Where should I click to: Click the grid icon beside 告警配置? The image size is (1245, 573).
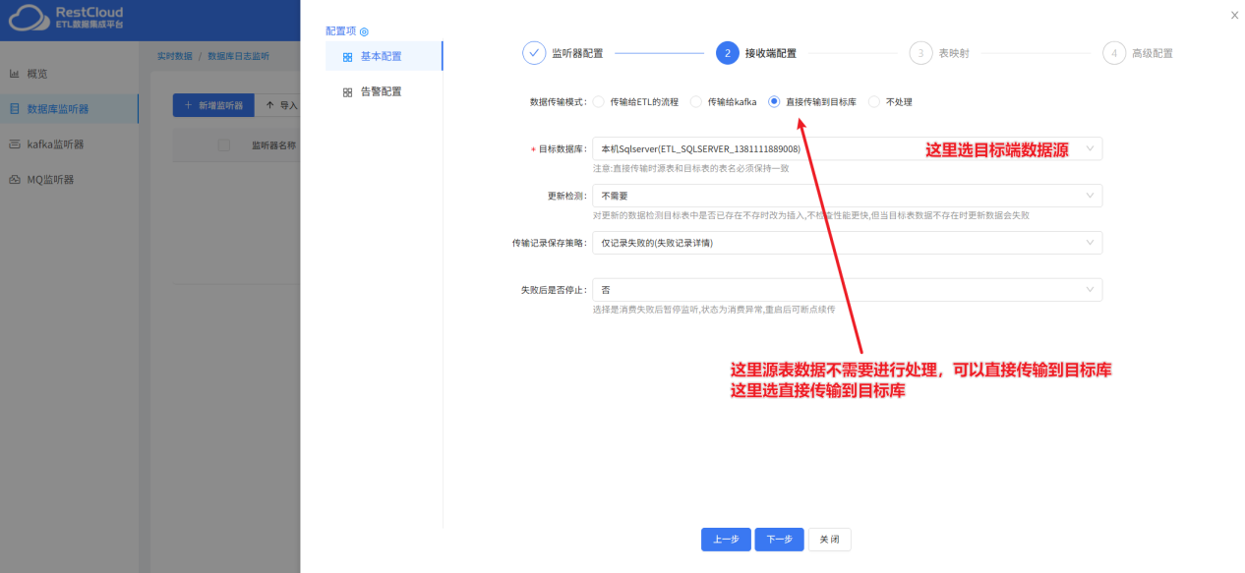click(x=347, y=90)
